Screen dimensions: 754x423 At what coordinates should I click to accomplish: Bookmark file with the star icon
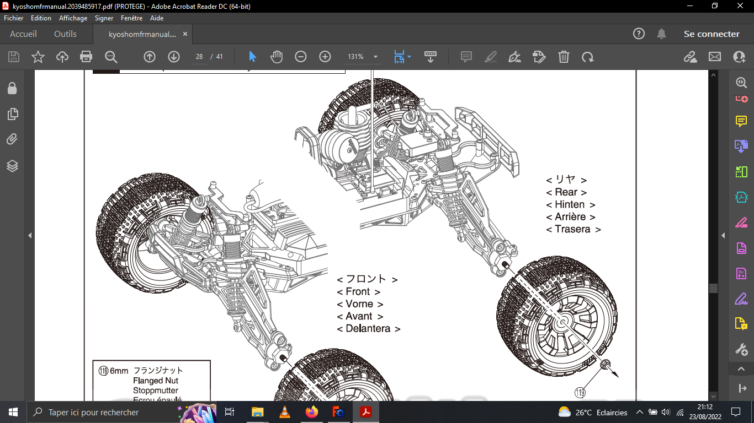tap(38, 57)
